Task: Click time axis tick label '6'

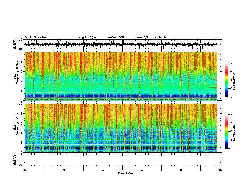Action: pyautogui.click(x=142, y=170)
